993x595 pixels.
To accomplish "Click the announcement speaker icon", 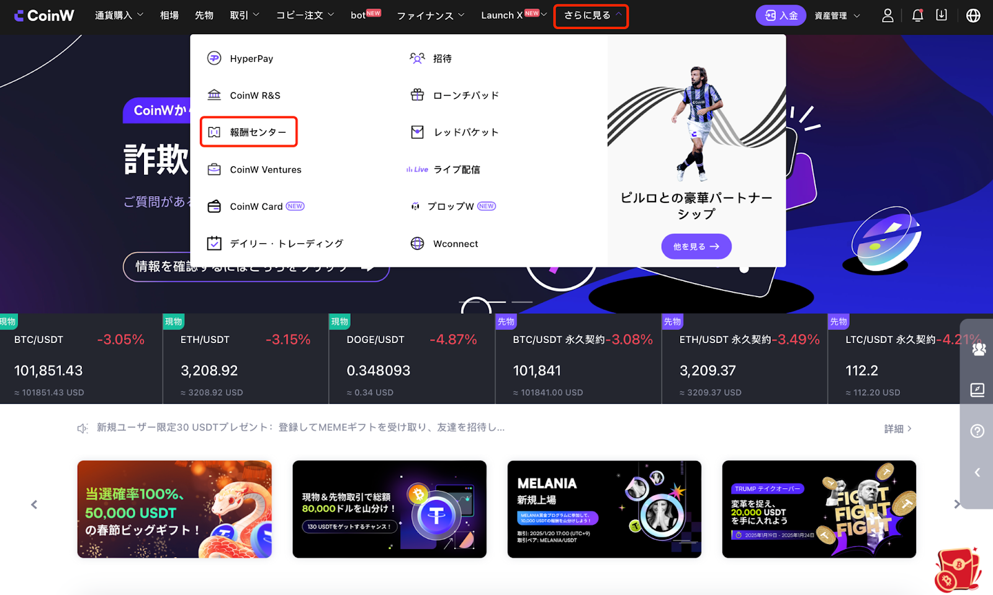I will pyautogui.click(x=83, y=428).
